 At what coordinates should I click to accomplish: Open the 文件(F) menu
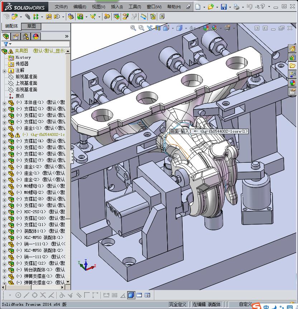(x=61, y=7)
